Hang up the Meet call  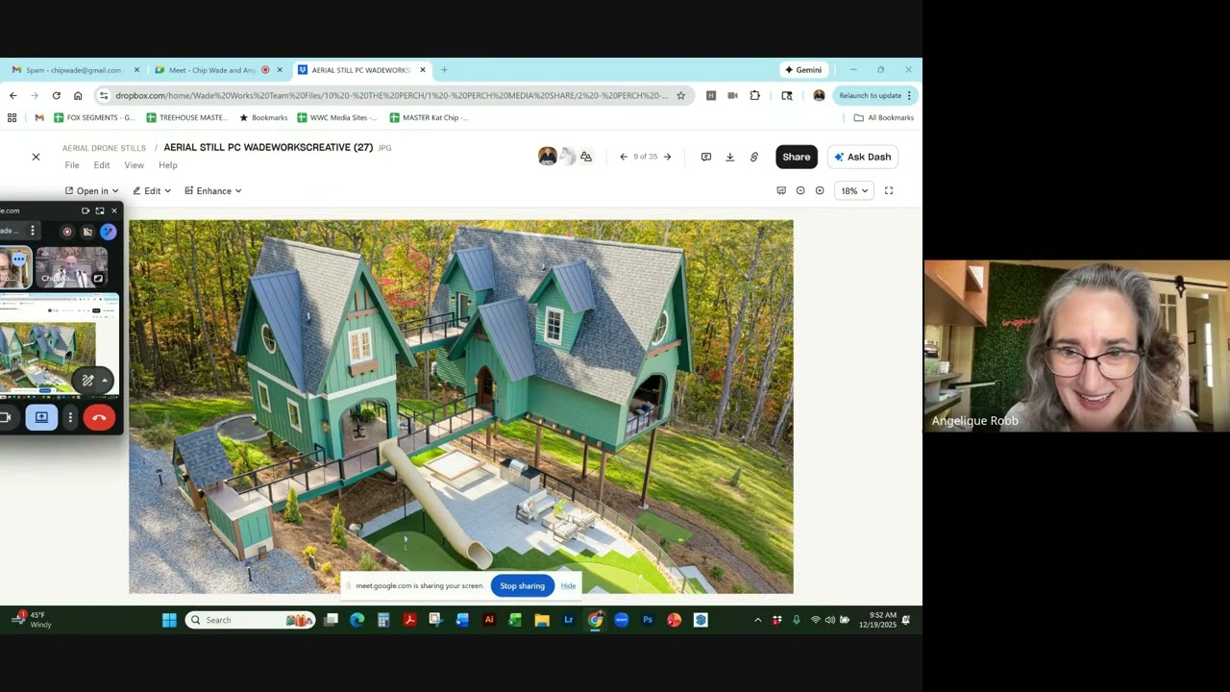click(99, 417)
